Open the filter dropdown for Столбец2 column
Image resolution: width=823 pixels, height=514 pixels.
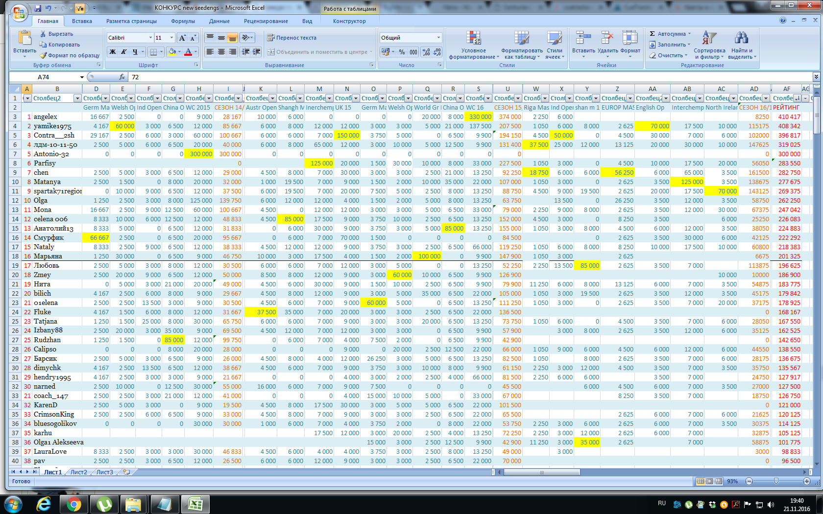coord(77,98)
